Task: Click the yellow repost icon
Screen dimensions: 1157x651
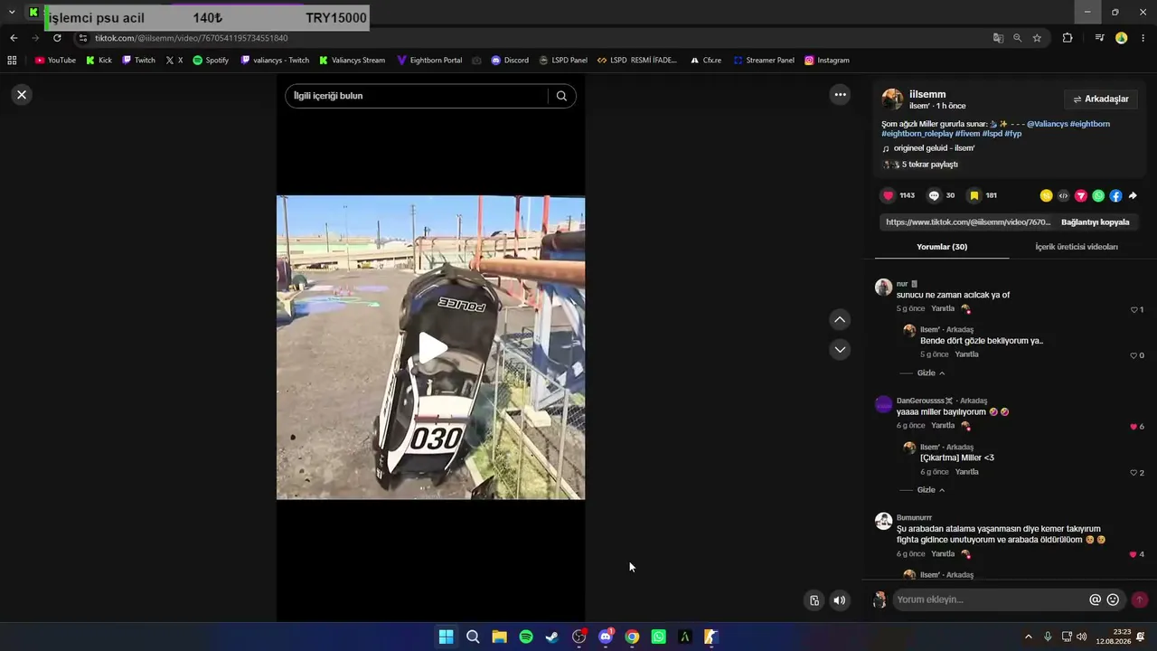Action: tap(1046, 195)
